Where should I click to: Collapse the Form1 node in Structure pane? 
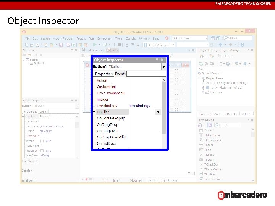24,60
